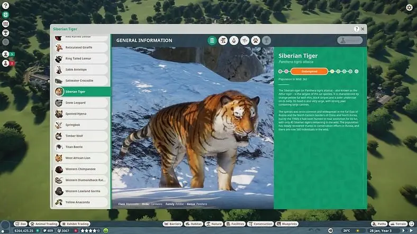
Task: Select Western Lowland Gorilla in the list
Action: click(81, 191)
